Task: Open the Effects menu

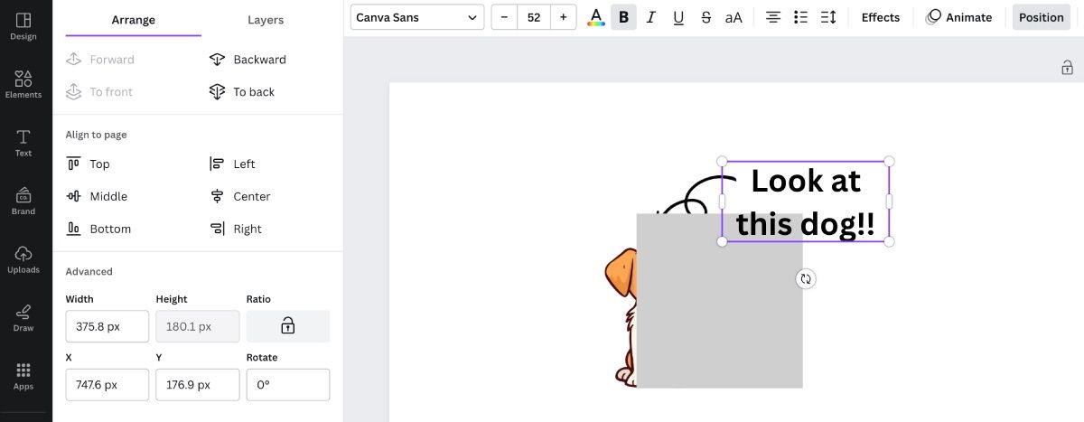Action: click(880, 17)
